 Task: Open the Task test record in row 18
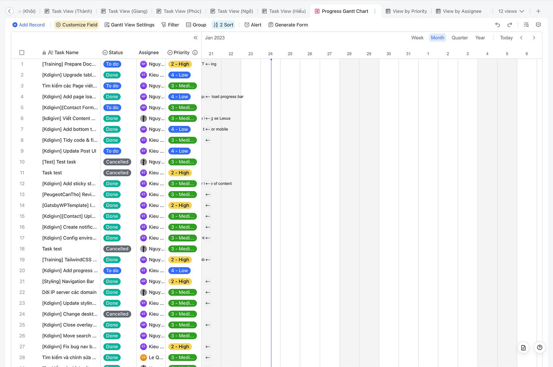pos(52,249)
